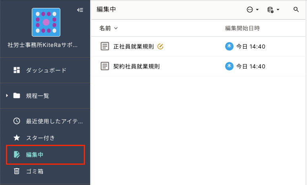Open the search magnifier icon
The height and width of the screenshot is (185, 307).
pyautogui.click(x=296, y=10)
